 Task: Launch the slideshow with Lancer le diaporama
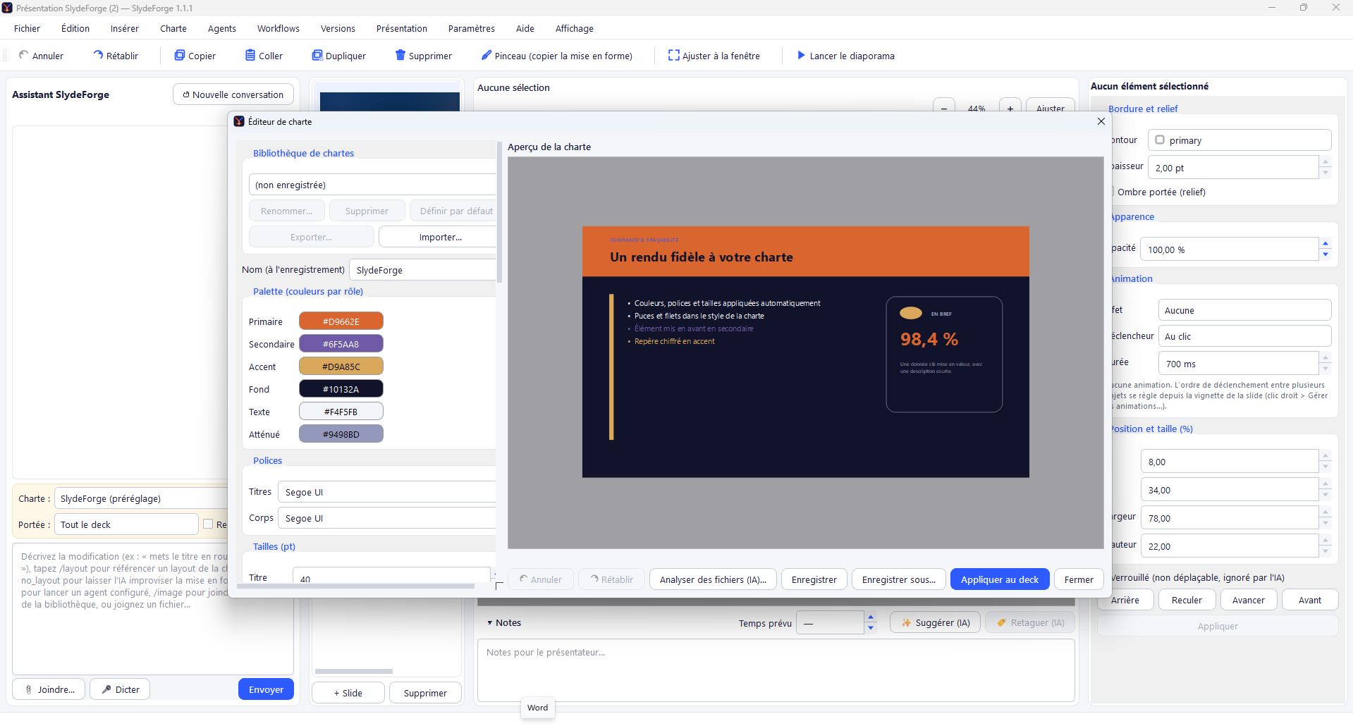(x=845, y=56)
